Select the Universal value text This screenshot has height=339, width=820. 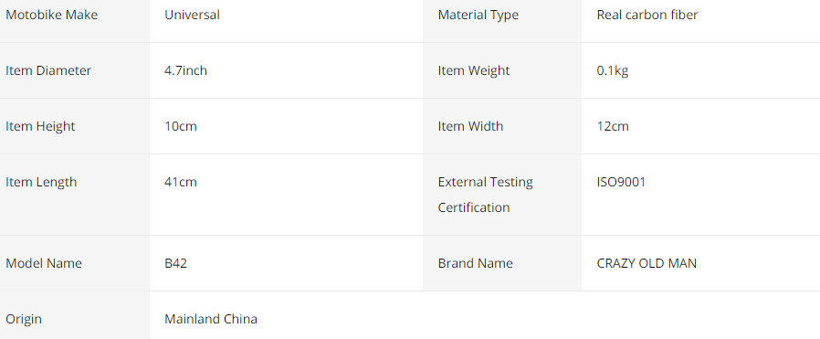click(192, 15)
